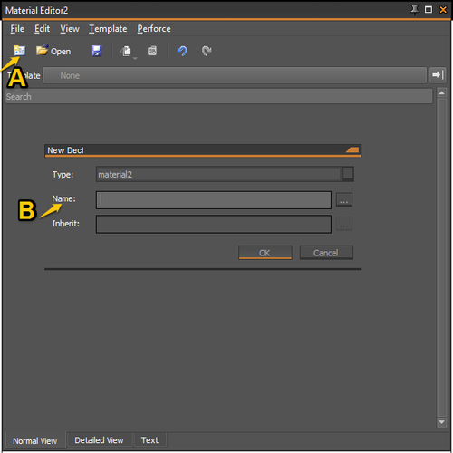This screenshot has height=453, width=453.
Task: Pin the Material Editor2 window
Action: click(x=414, y=10)
